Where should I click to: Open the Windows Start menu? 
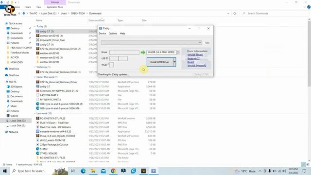(x=5, y=171)
